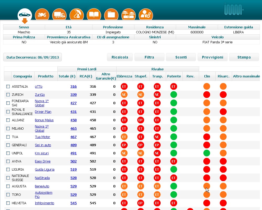Open the Easy Drive product link
The height and width of the screenshot is (210, 262).
click(x=43, y=161)
